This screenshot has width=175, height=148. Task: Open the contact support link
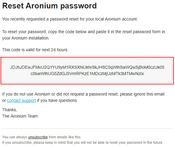click(x=21, y=100)
